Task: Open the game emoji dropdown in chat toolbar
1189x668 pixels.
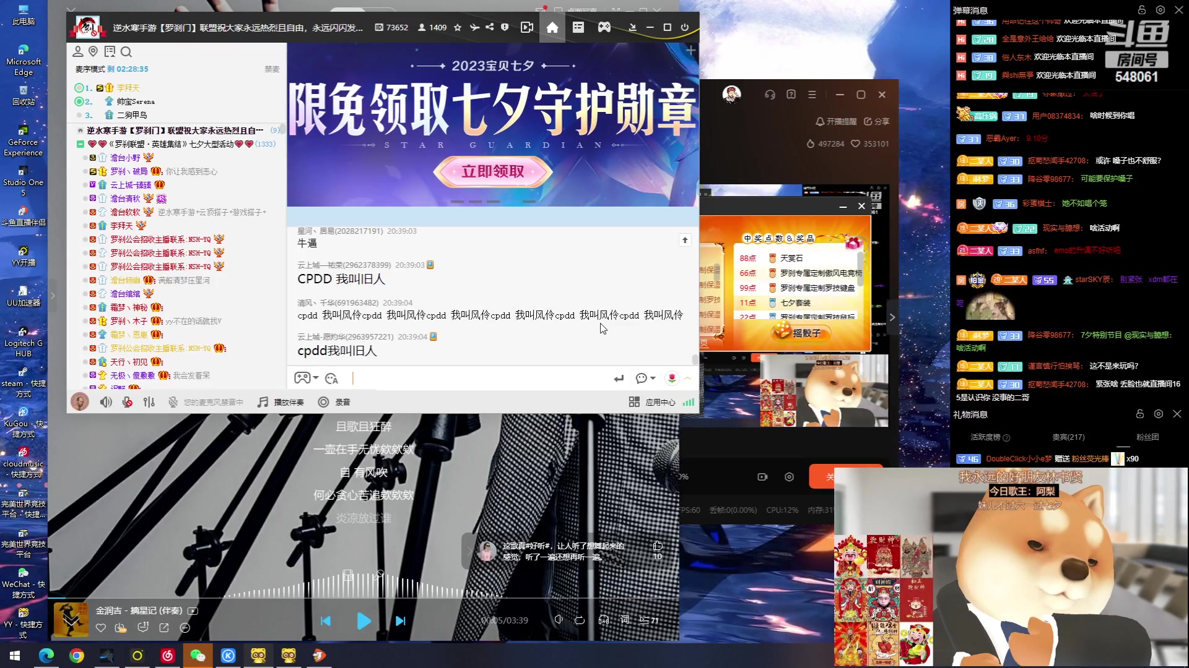Action: coord(307,378)
